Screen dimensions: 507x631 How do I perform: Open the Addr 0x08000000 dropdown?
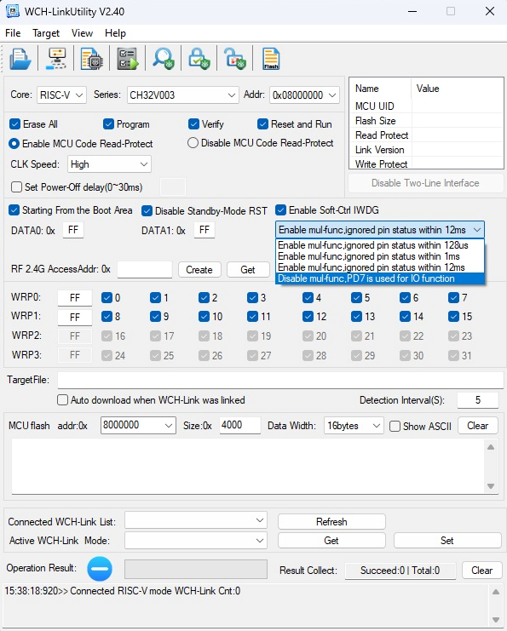tap(304, 95)
